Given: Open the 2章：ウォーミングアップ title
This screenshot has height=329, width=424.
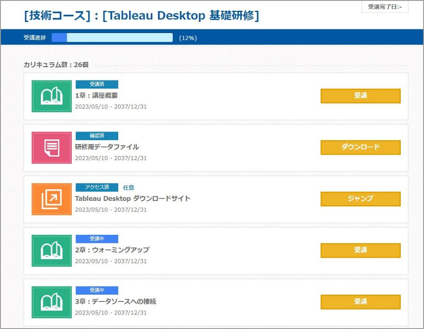Looking at the screenshot, I should 112,250.
